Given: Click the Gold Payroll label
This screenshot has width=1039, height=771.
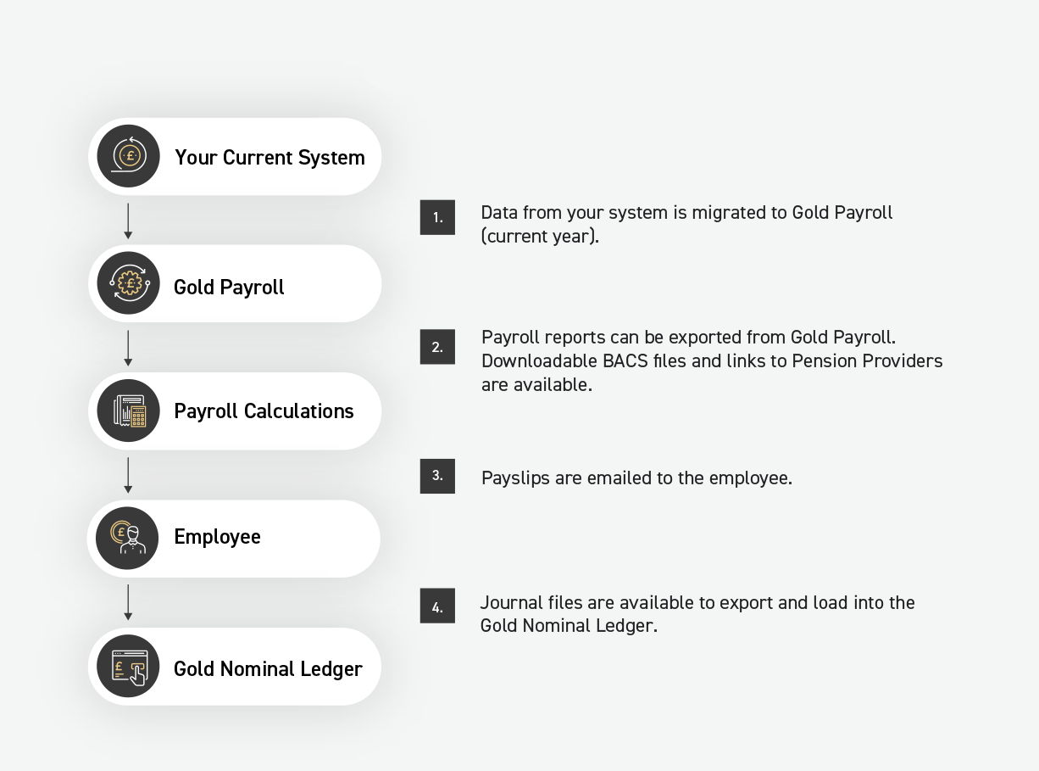Looking at the screenshot, I should (x=229, y=287).
